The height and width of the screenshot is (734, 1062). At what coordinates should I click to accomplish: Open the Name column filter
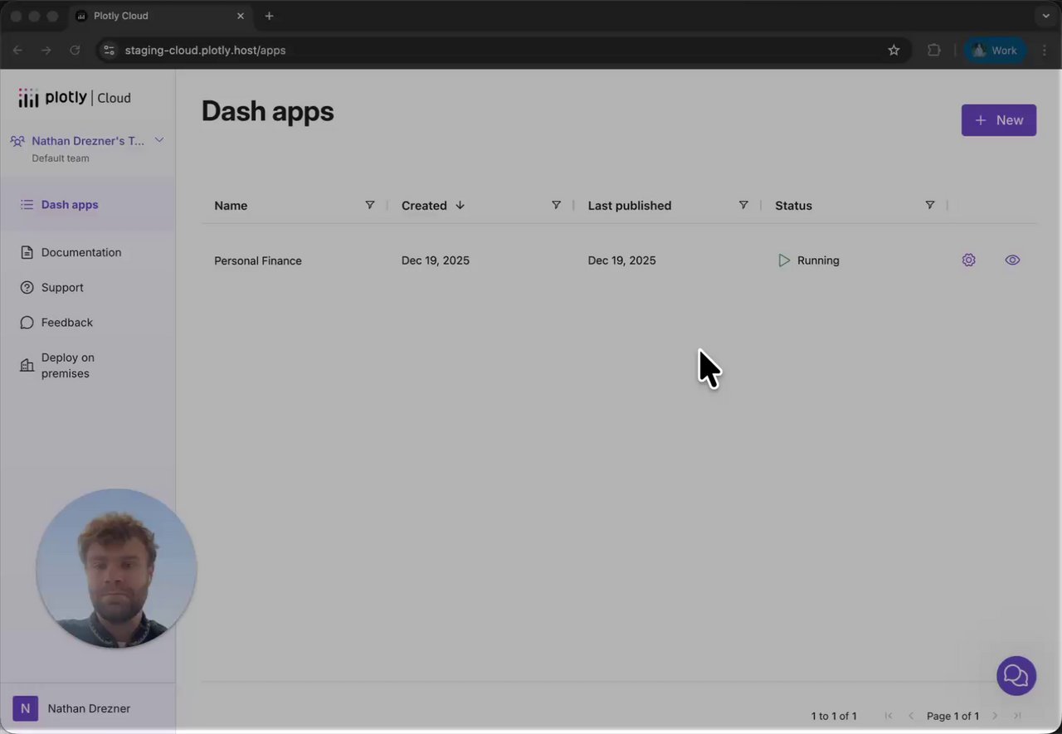pos(370,205)
